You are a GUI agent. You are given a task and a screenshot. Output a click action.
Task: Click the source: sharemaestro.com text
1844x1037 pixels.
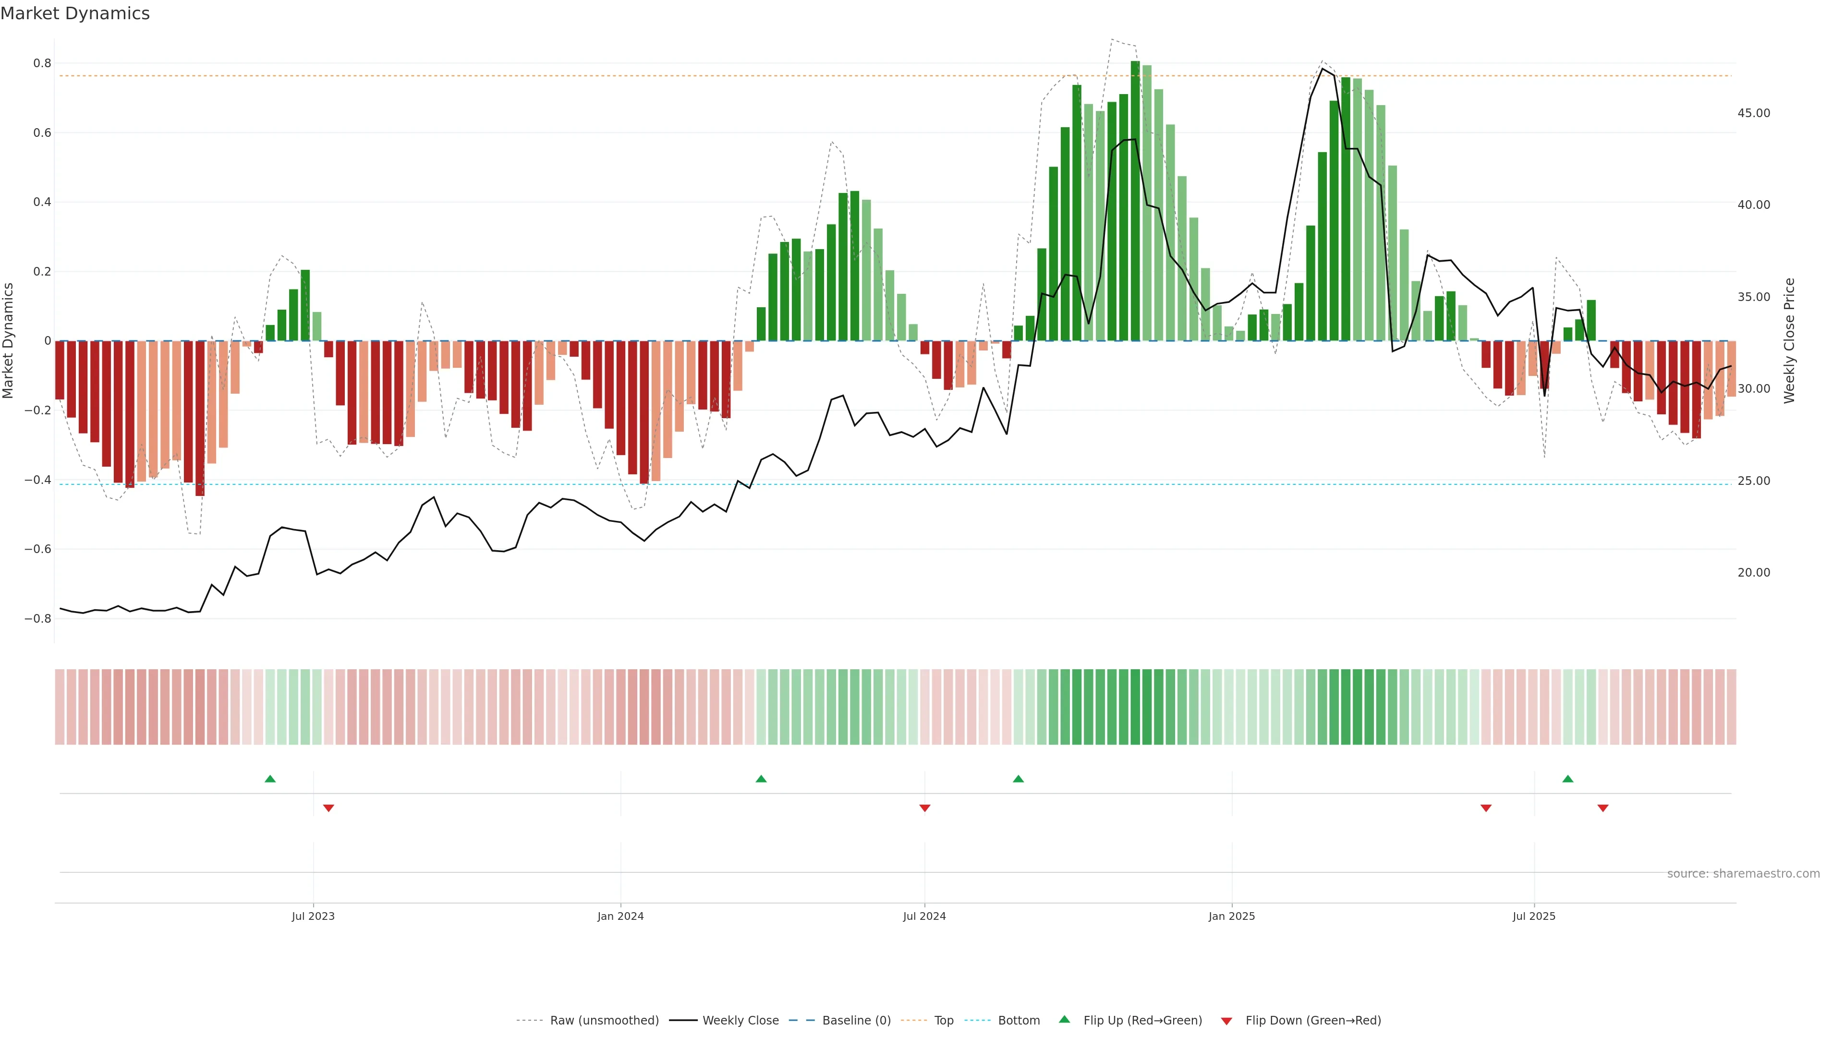pyautogui.click(x=1743, y=874)
